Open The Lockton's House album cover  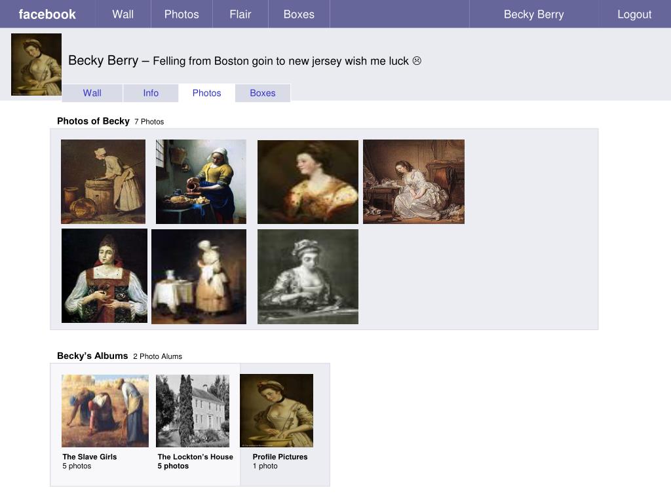pos(193,411)
